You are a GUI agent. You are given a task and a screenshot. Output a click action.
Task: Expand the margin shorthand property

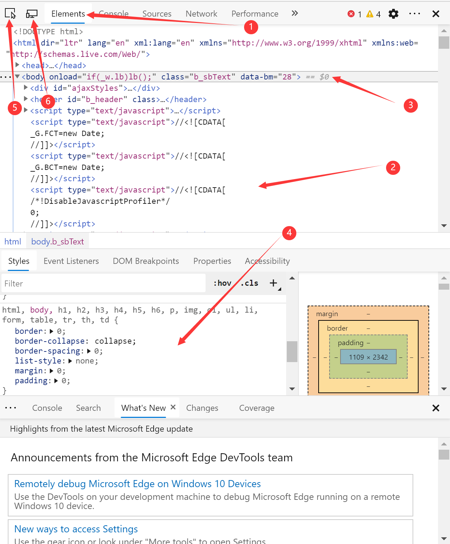tap(52, 371)
